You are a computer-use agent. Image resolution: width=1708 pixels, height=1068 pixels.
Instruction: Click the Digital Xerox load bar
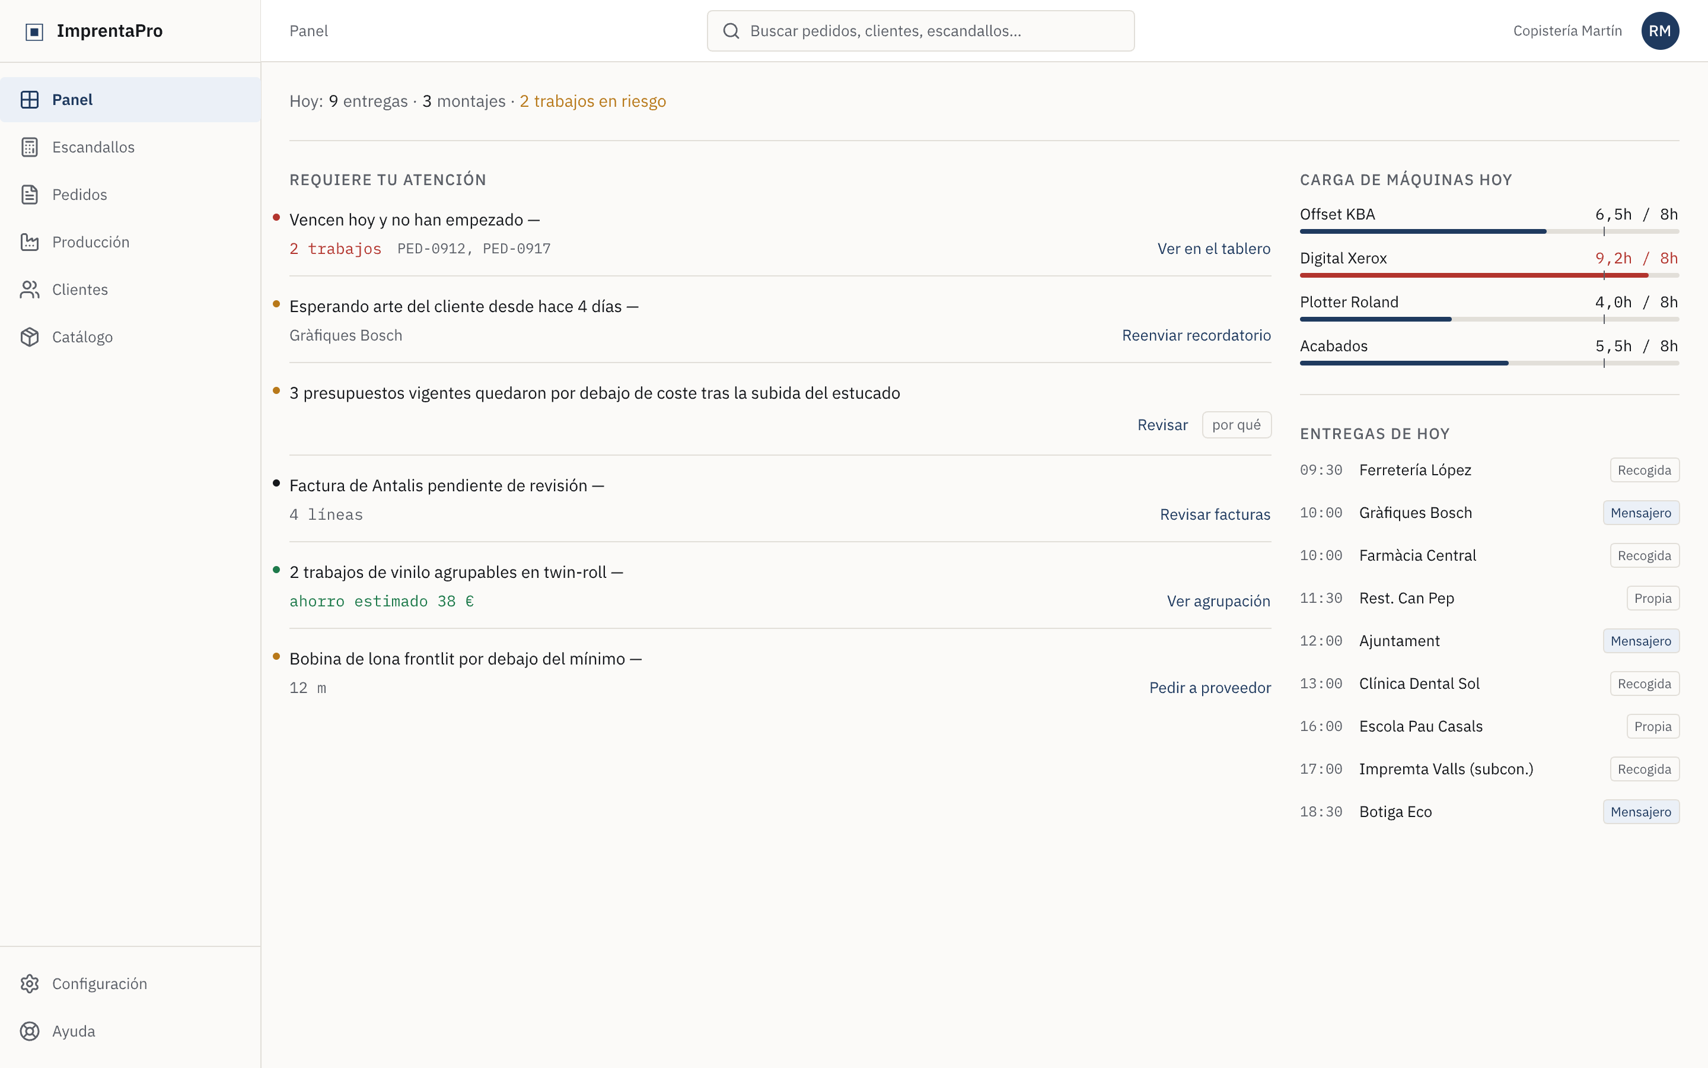pos(1489,275)
